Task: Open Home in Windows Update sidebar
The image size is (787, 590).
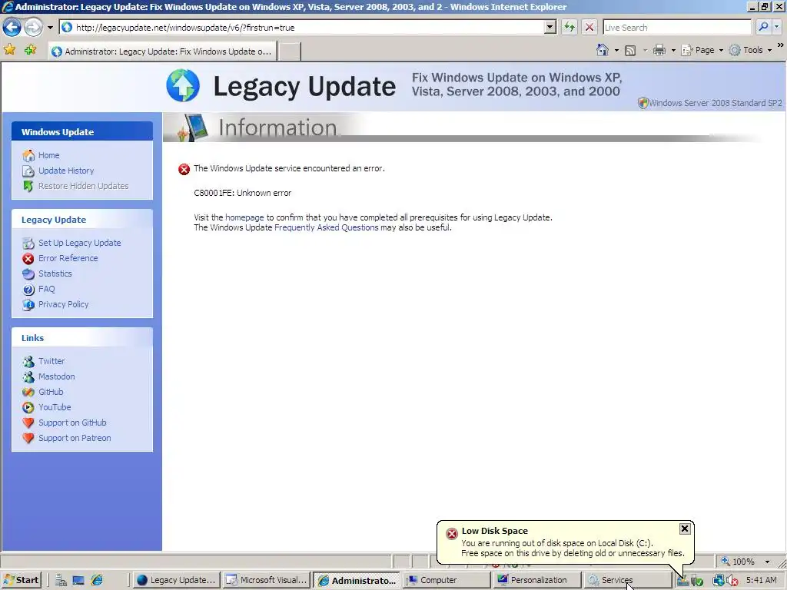Action: 48,155
